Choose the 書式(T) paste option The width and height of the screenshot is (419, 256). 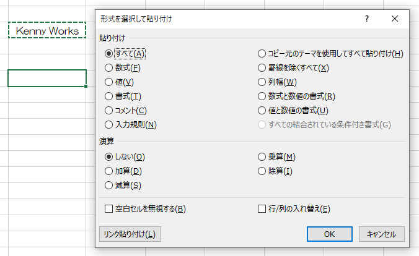click(109, 96)
